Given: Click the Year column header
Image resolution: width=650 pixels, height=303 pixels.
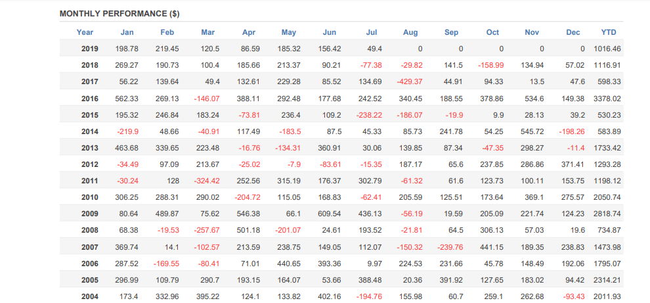Looking at the screenshot, I should click(85, 32).
